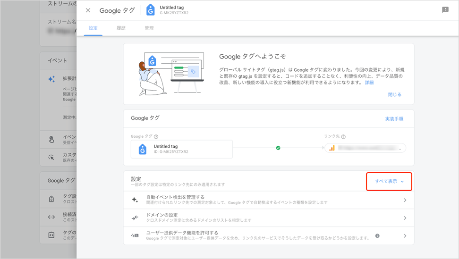Viewport: 459px width, 259px height.
Task: Click merge arrows icon for ドメインの設定
Action: coord(135,218)
